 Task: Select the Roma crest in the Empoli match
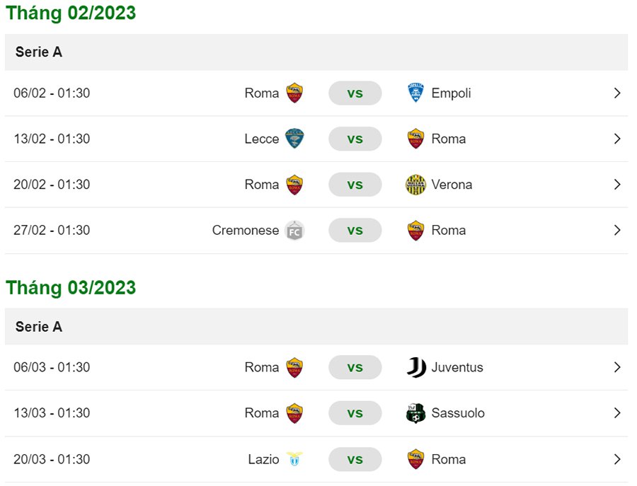295,93
